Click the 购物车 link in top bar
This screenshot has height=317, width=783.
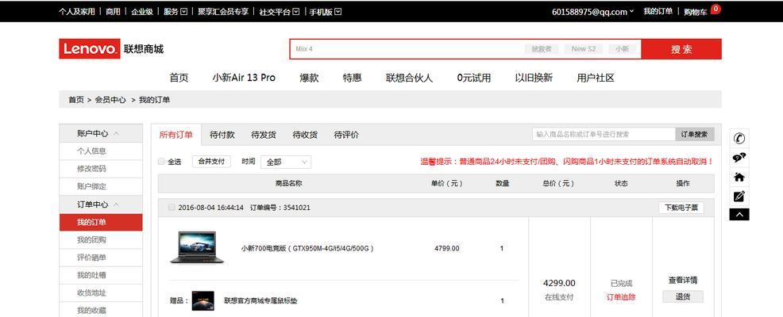coord(696,12)
